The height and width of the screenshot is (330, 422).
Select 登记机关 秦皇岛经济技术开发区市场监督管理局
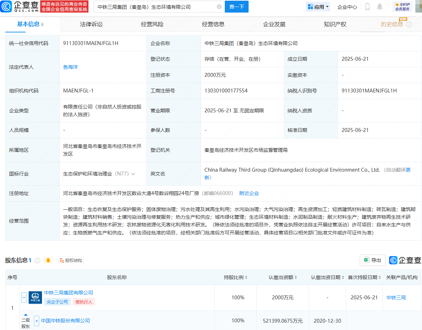246,150
